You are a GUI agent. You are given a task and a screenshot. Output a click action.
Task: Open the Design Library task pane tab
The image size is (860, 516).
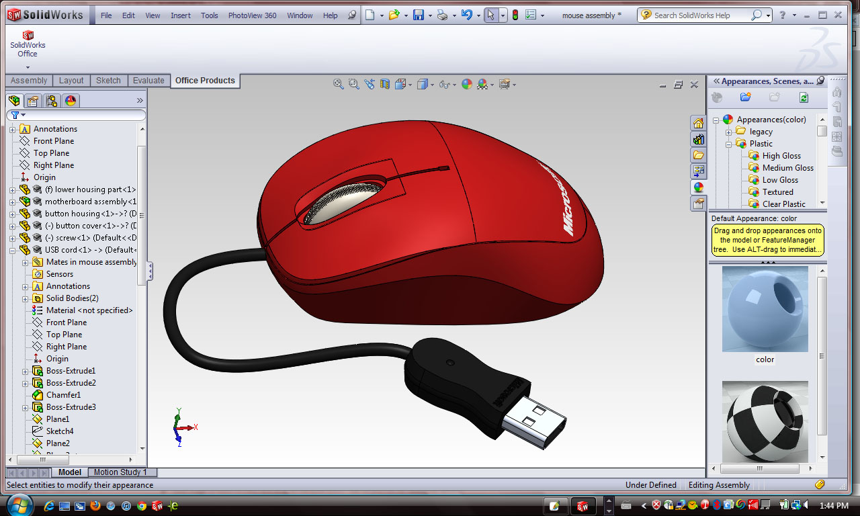pyautogui.click(x=699, y=139)
